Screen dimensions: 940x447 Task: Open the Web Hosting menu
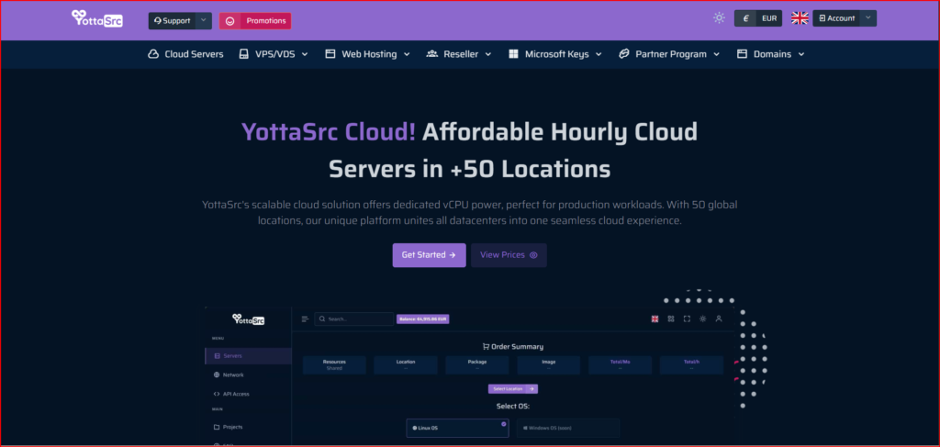click(367, 54)
